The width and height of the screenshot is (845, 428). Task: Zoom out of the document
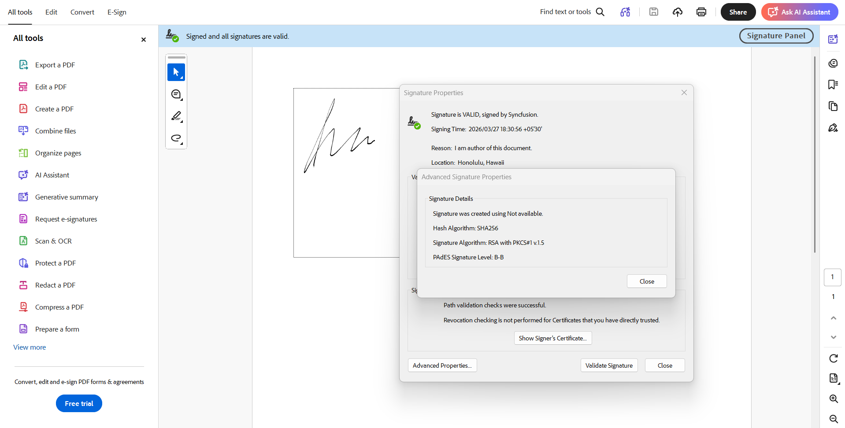pos(833,419)
